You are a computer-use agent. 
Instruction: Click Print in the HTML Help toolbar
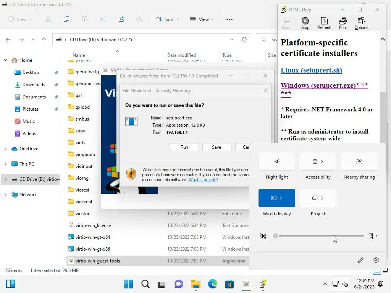point(343,23)
